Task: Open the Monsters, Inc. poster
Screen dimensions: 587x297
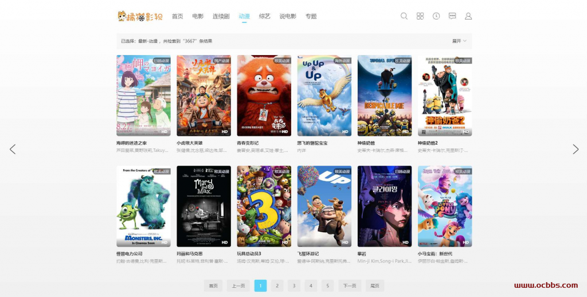Action: 143,206
